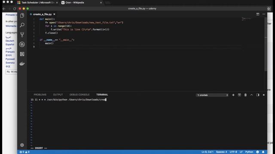275x154 pixels.
Task: Open the Manage gear menu
Action: tap(22, 145)
